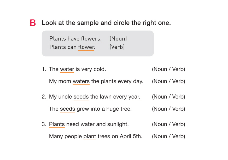Click underlined "plant" in "Many people plant trees"
The image size is (228, 160).
coord(90,136)
